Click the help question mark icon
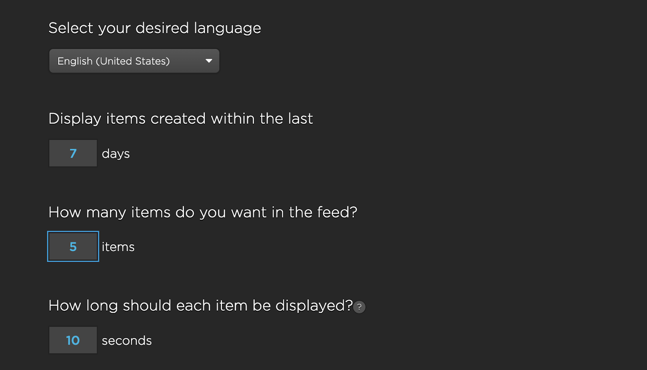Screen dimensions: 647x370 pos(359,307)
